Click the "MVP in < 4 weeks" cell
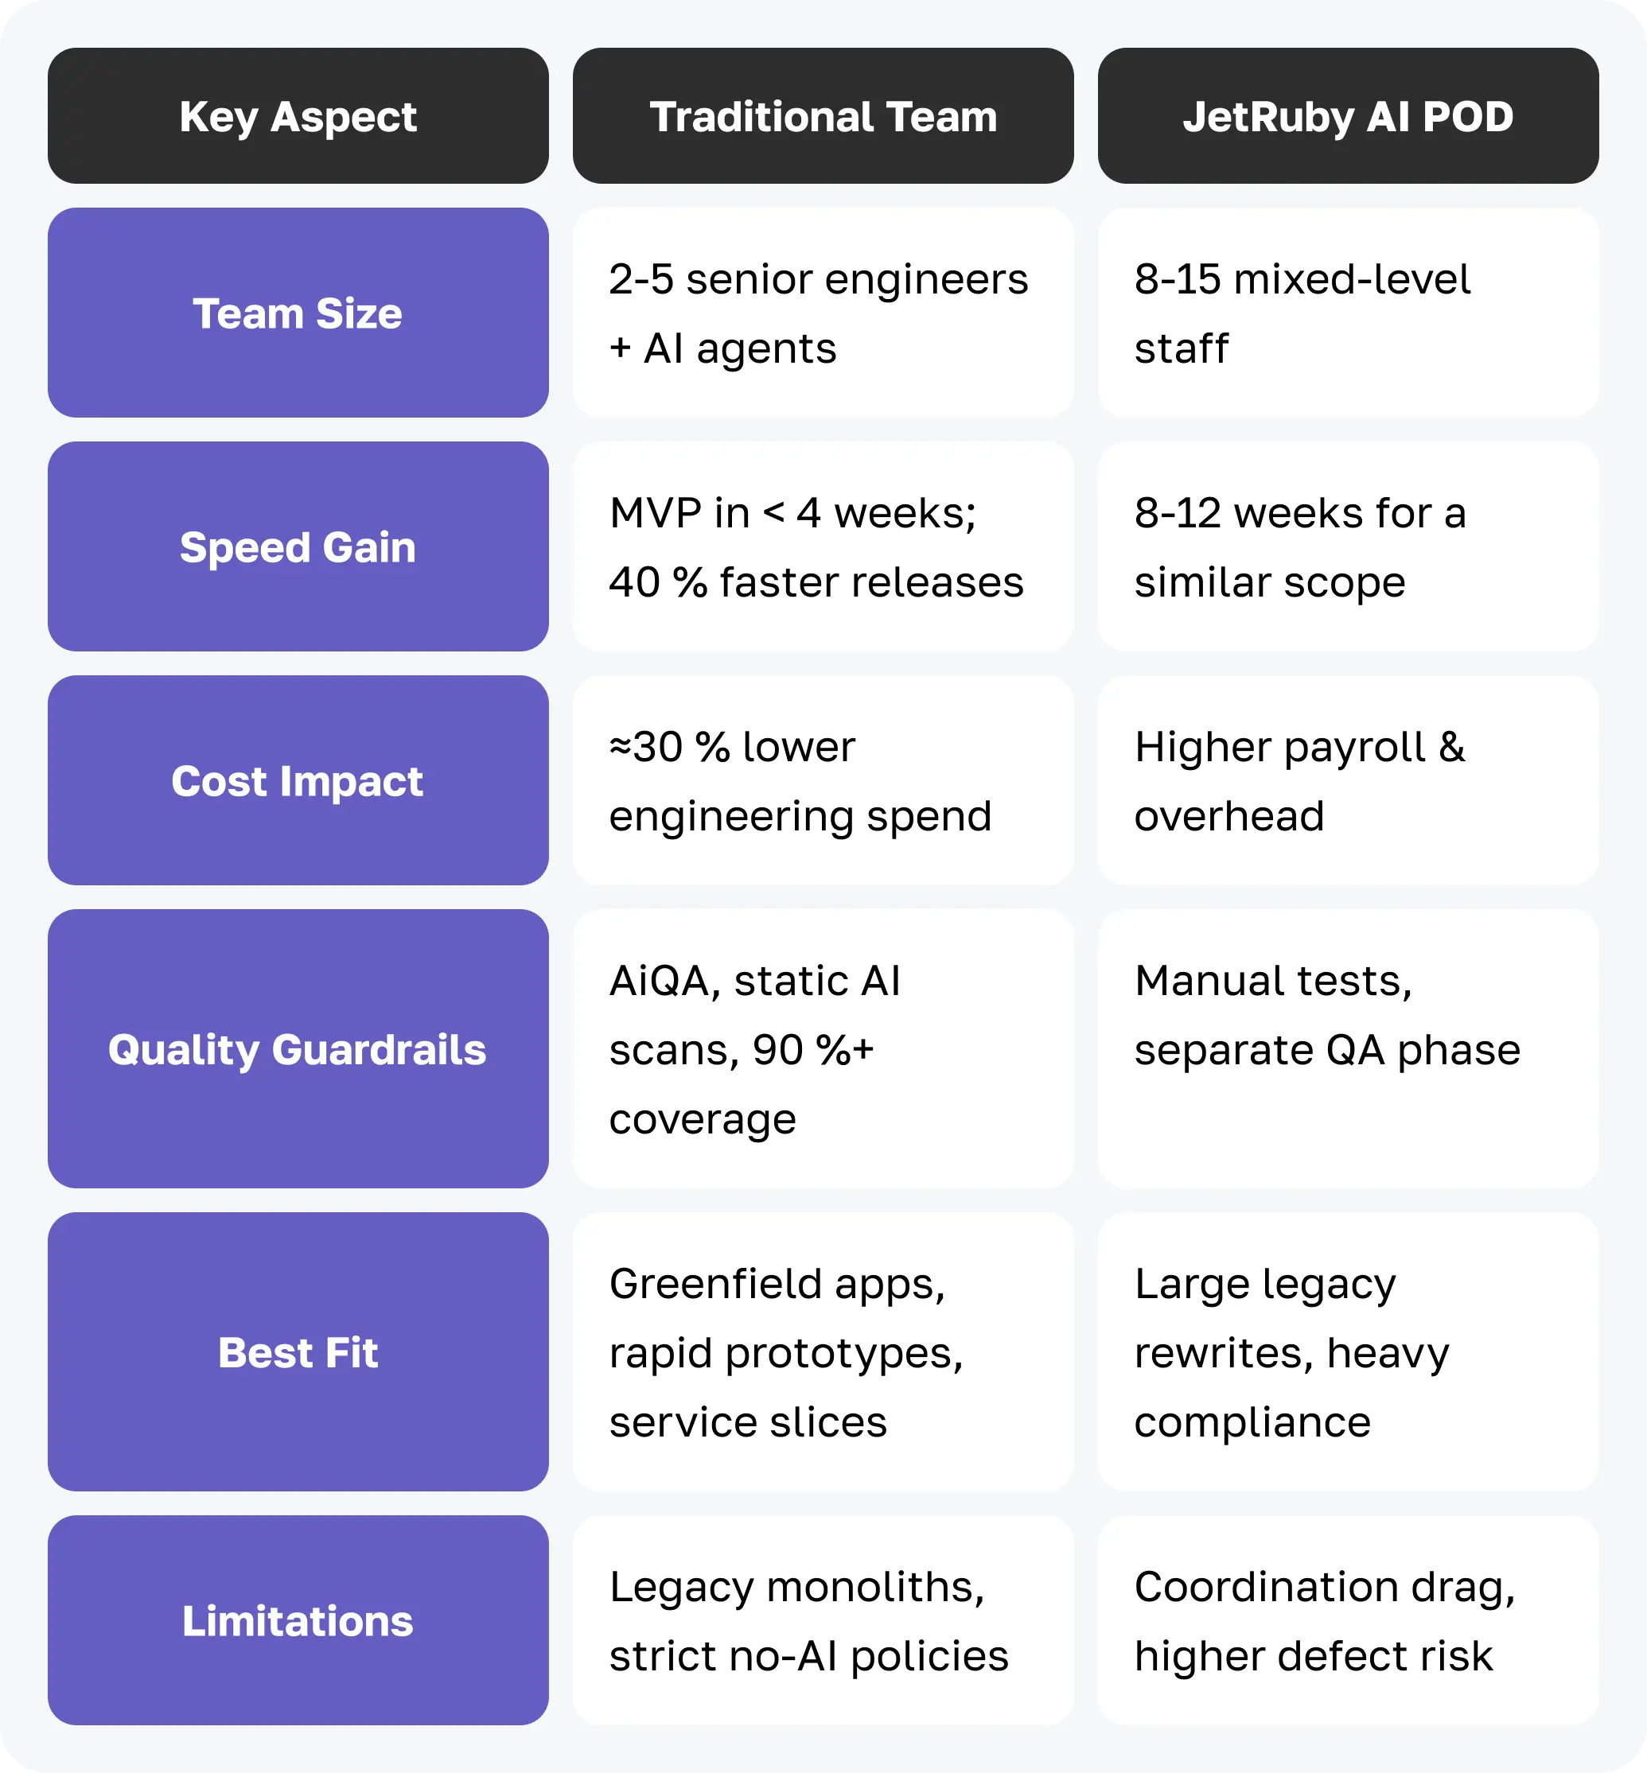The width and height of the screenshot is (1647, 1773). coord(823,546)
